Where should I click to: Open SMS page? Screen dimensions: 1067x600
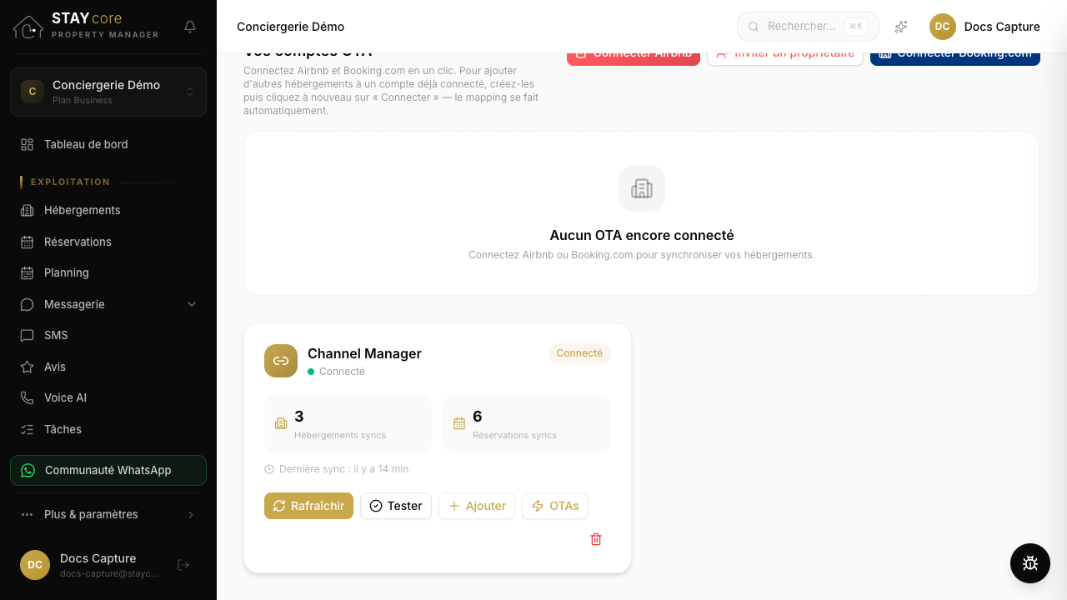[108, 335]
